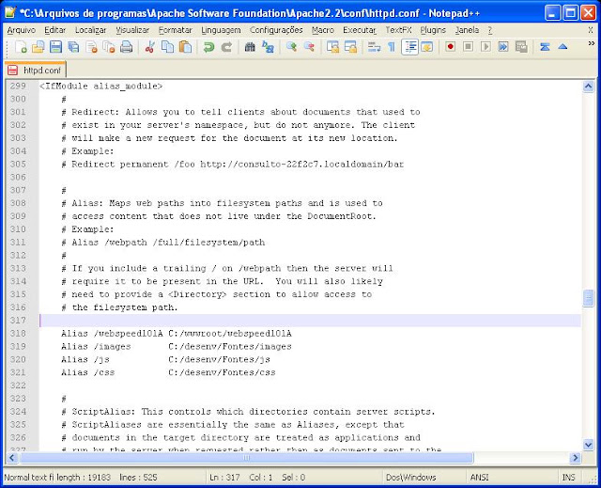Open the Replace dialog icon

[x=268, y=47]
